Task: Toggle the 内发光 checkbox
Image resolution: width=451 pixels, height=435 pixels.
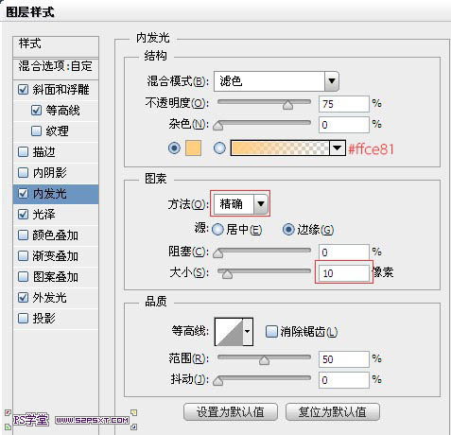Action: [23, 193]
